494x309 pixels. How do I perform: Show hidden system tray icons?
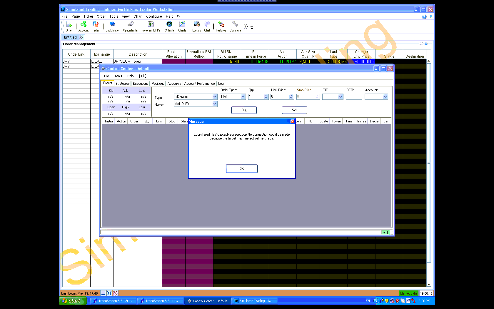376,301
